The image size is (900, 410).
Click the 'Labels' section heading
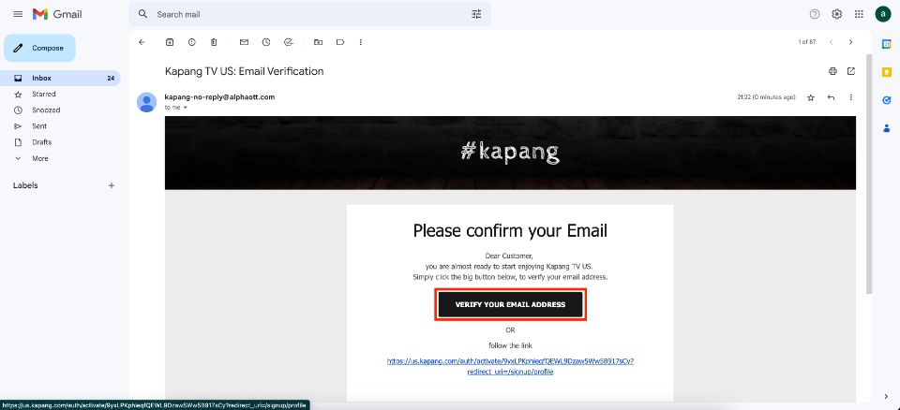pyautogui.click(x=25, y=185)
